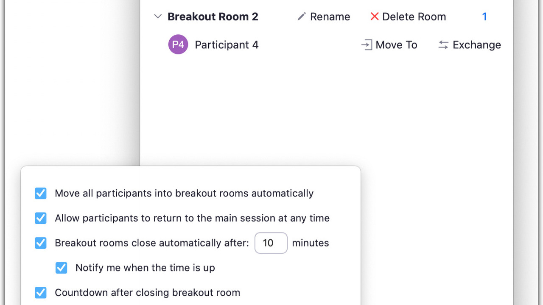Uncheck Move all participants automatically checkbox

[x=41, y=193]
